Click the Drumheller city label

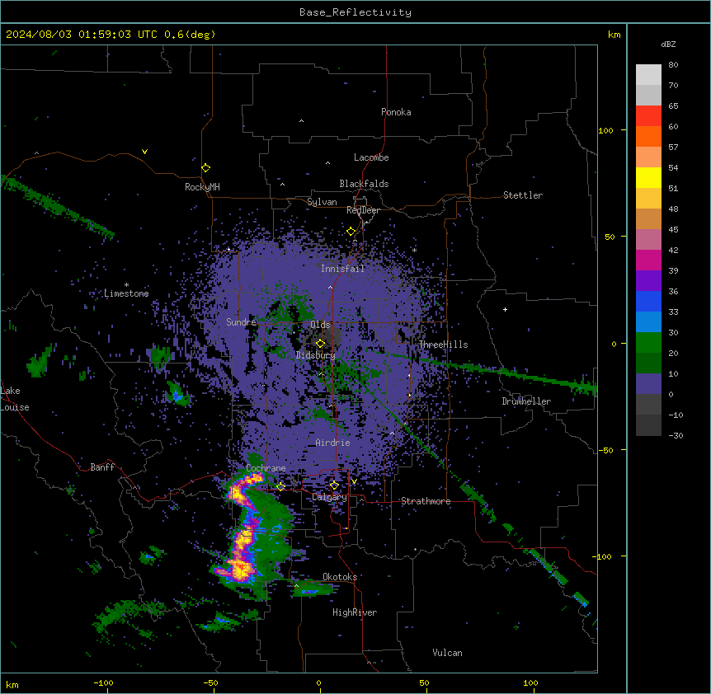[526, 401]
